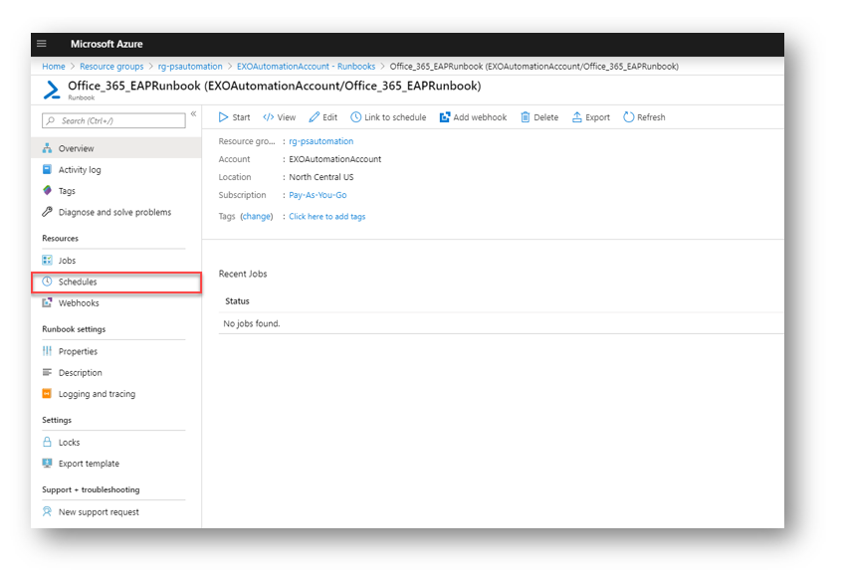Click the Activity log icon
The height and width of the screenshot is (573, 849).
47,169
